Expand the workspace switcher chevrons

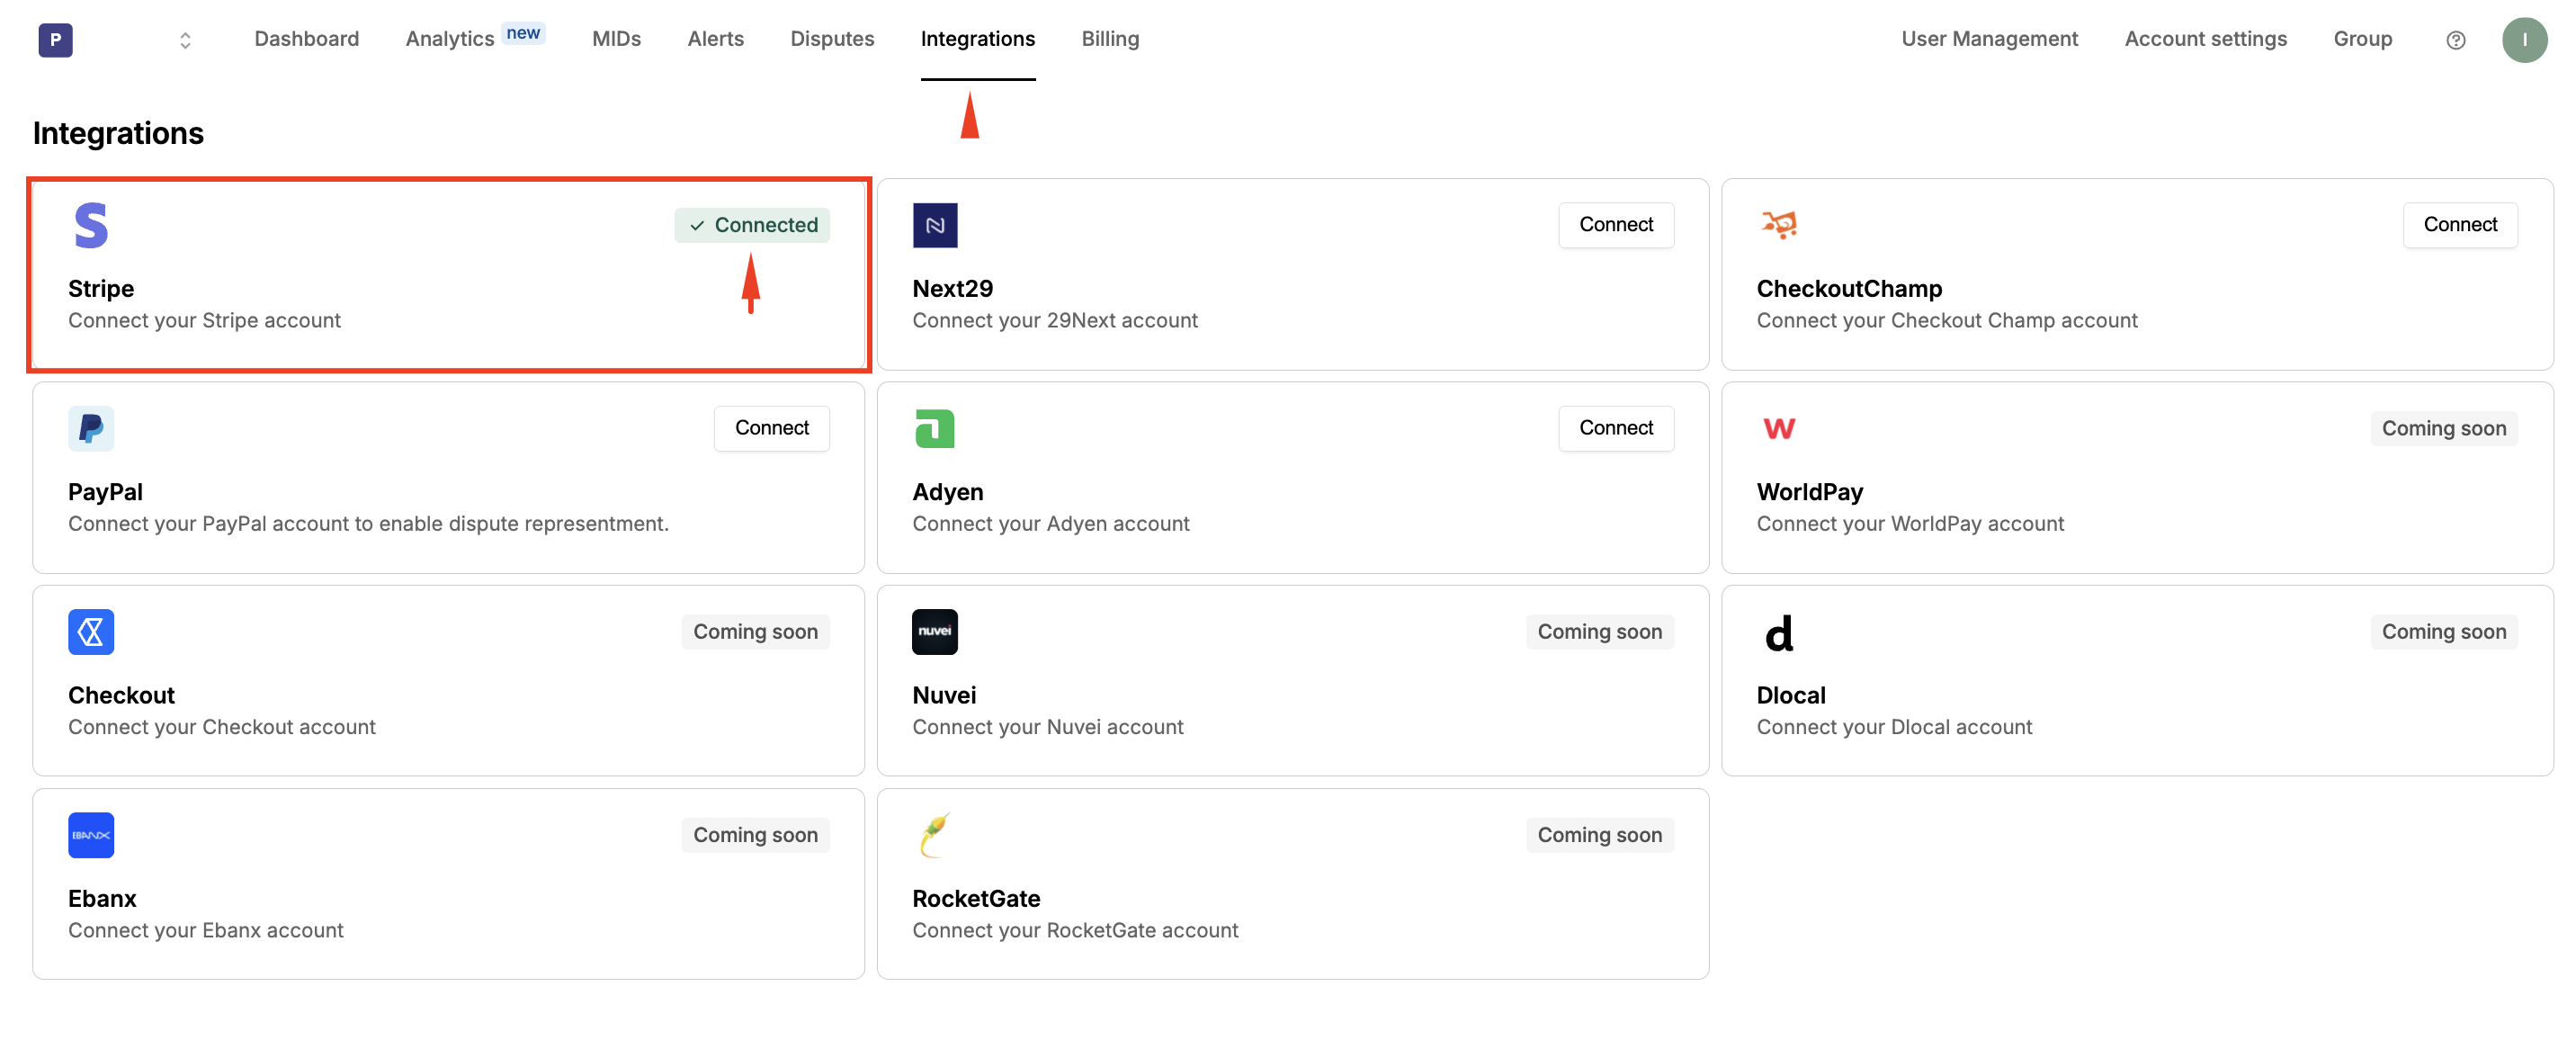(185, 40)
